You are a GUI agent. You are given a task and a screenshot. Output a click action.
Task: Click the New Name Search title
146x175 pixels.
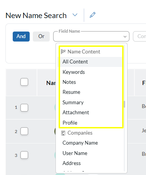(x=36, y=15)
